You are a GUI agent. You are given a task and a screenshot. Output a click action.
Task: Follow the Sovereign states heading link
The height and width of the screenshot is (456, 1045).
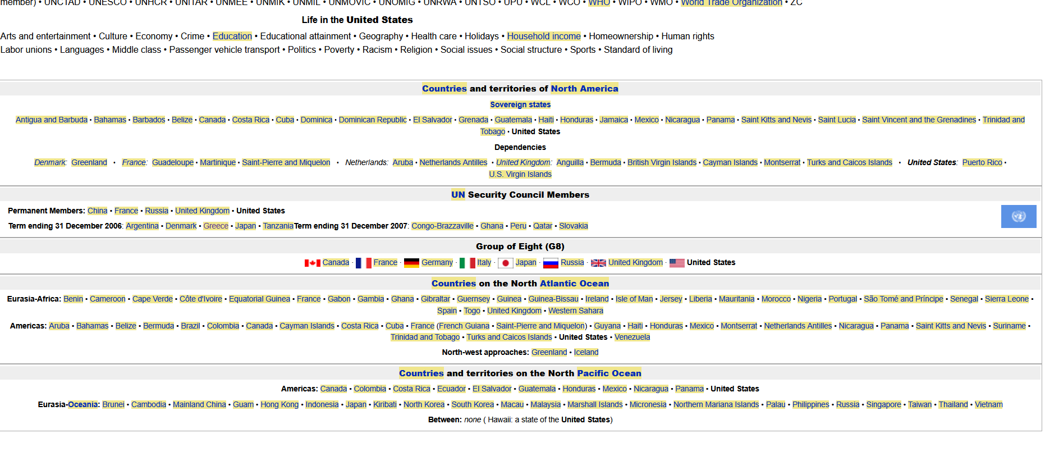pos(520,104)
